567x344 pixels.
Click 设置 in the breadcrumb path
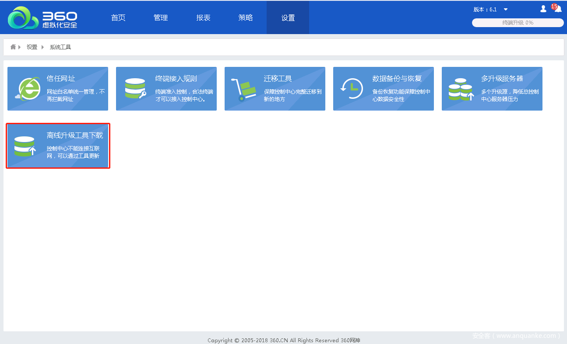click(32, 47)
